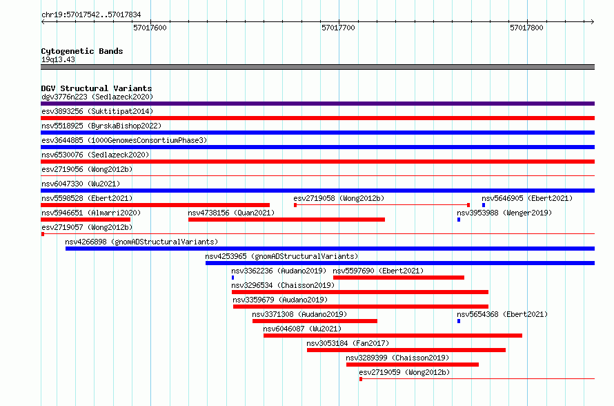Image resolution: width=614 pixels, height=406 pixels.
Task: Click nsv3371308 (Audano2019) label
Action: point(299,314)
